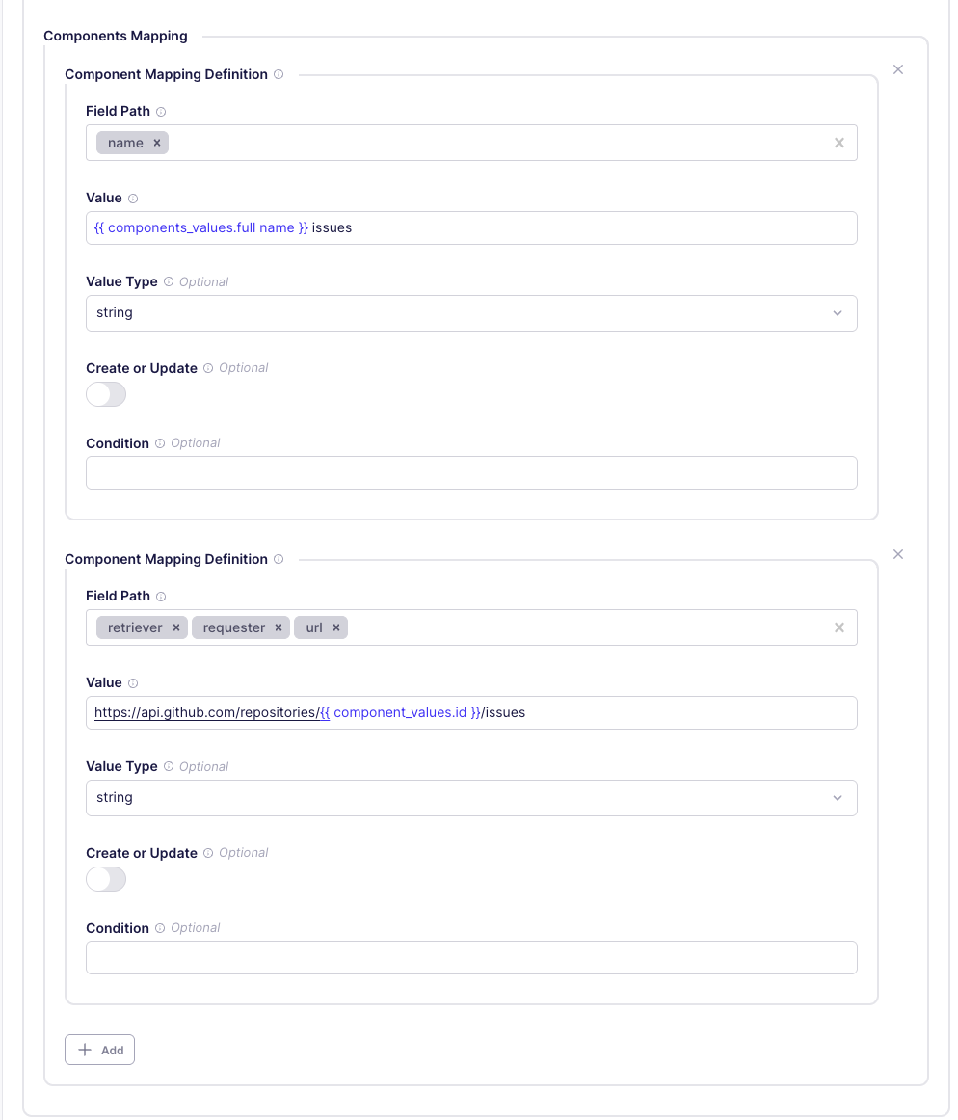Click the Add button below the definitions

(99, 1050)
